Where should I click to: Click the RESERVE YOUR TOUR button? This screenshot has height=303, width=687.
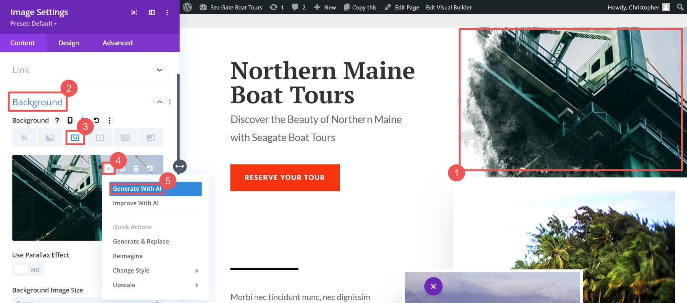[285, 177]
